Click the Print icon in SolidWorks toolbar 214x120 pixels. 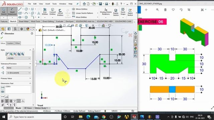tap(106, 4)
